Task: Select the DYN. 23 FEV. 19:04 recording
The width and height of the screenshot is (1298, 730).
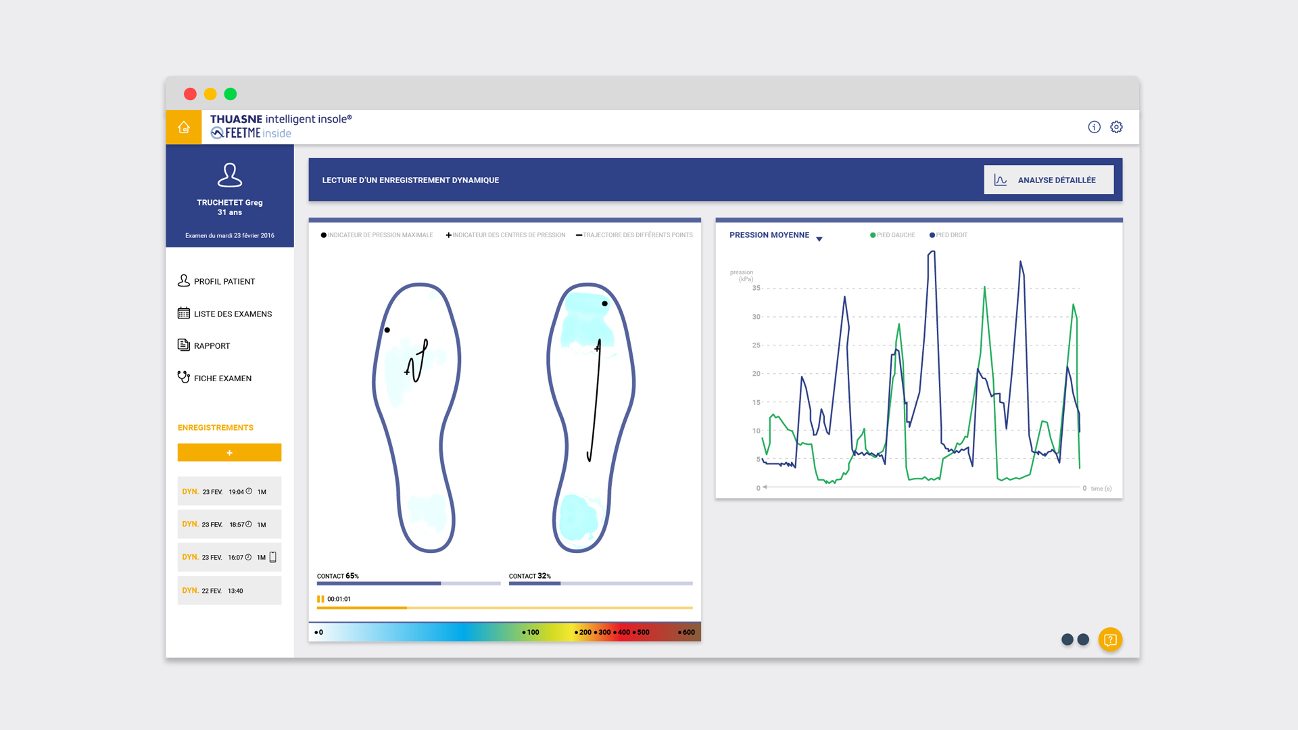Action: point(229,491)
